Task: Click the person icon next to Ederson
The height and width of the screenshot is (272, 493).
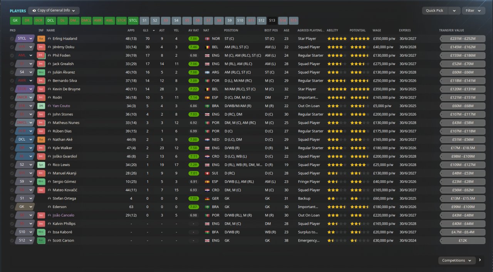Action: (49, 207)
